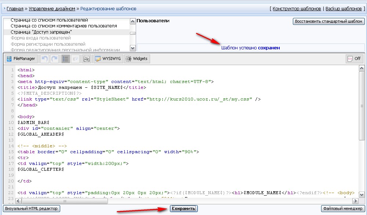Open Файловый менеджер button

pyautogui.click(x=343, y=208)
